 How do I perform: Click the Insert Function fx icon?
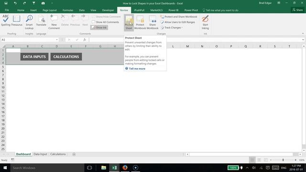(85, 40)
